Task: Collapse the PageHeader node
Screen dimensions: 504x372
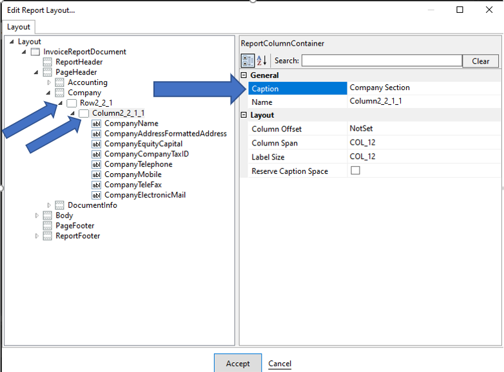Action: tap(36, 72)
